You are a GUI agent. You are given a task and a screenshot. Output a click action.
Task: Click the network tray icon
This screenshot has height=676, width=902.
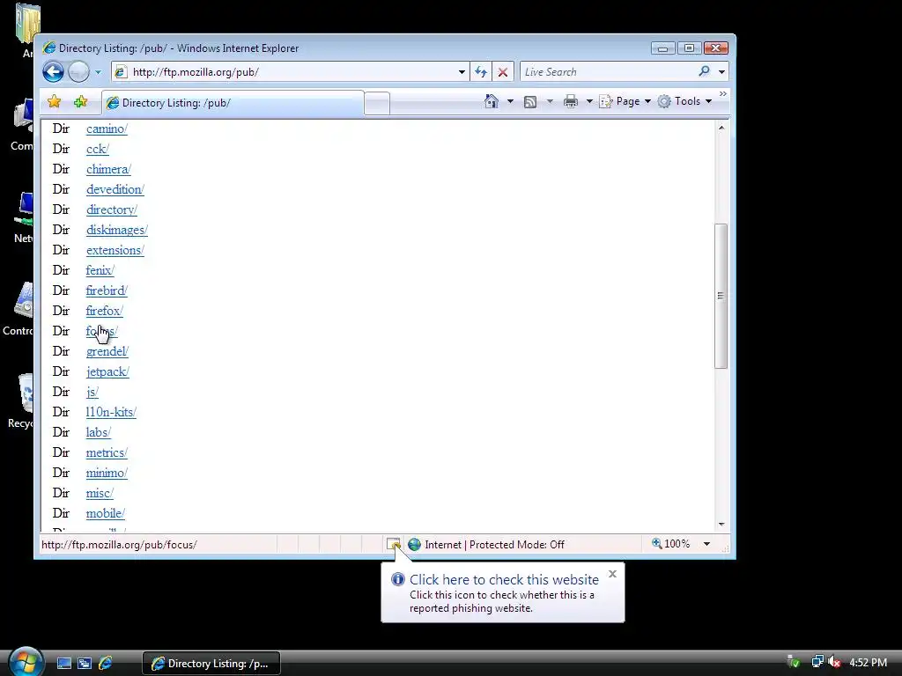(817, 662)
